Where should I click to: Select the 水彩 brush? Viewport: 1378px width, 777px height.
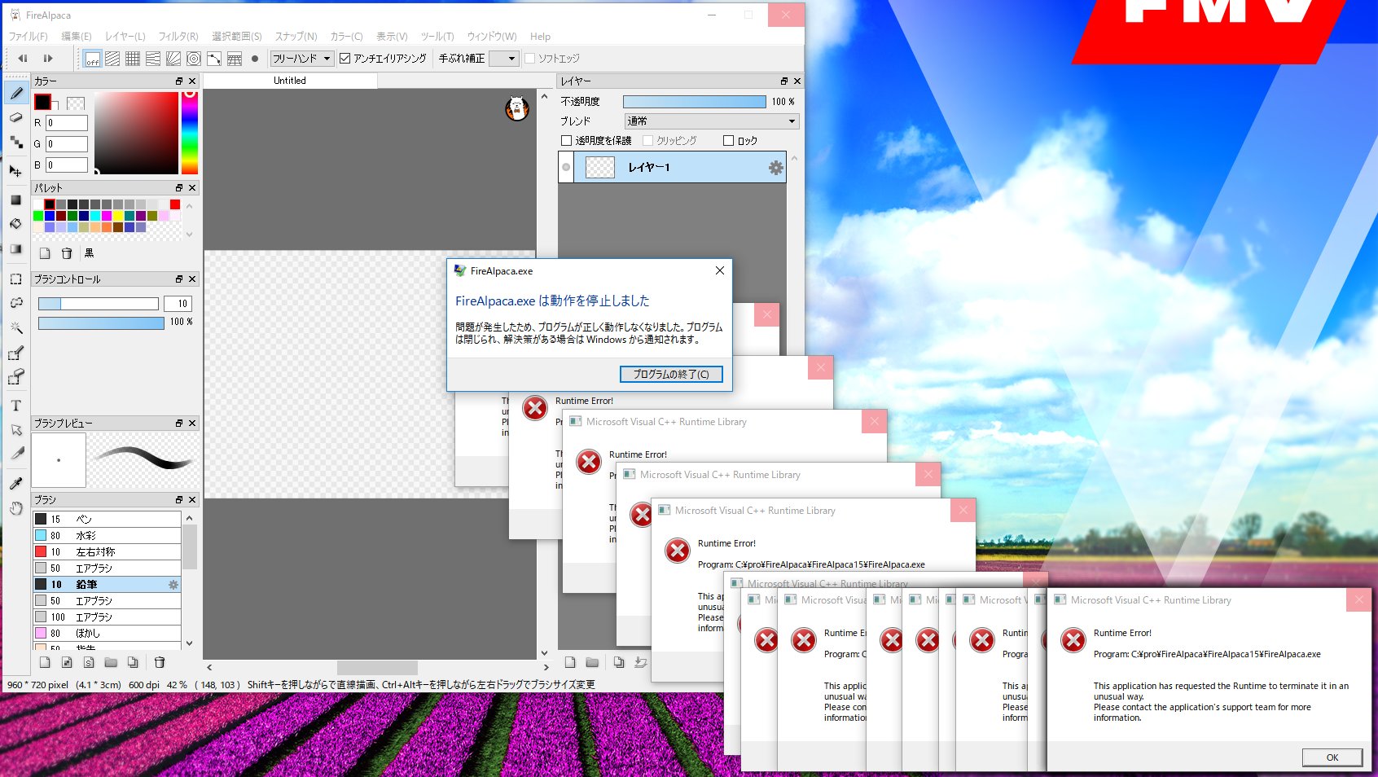tap(107, 536)
